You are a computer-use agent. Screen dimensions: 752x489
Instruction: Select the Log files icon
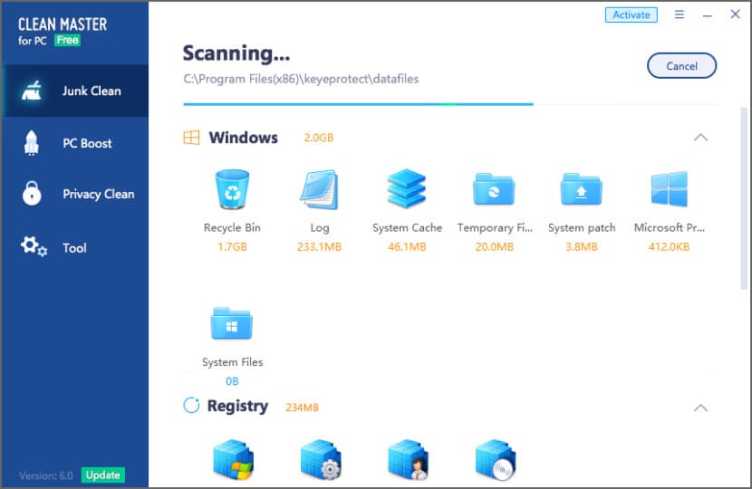320,189
